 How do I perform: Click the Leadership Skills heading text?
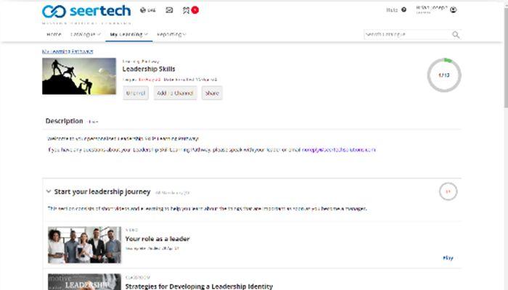pyautogui.click(x=149, y=69)
